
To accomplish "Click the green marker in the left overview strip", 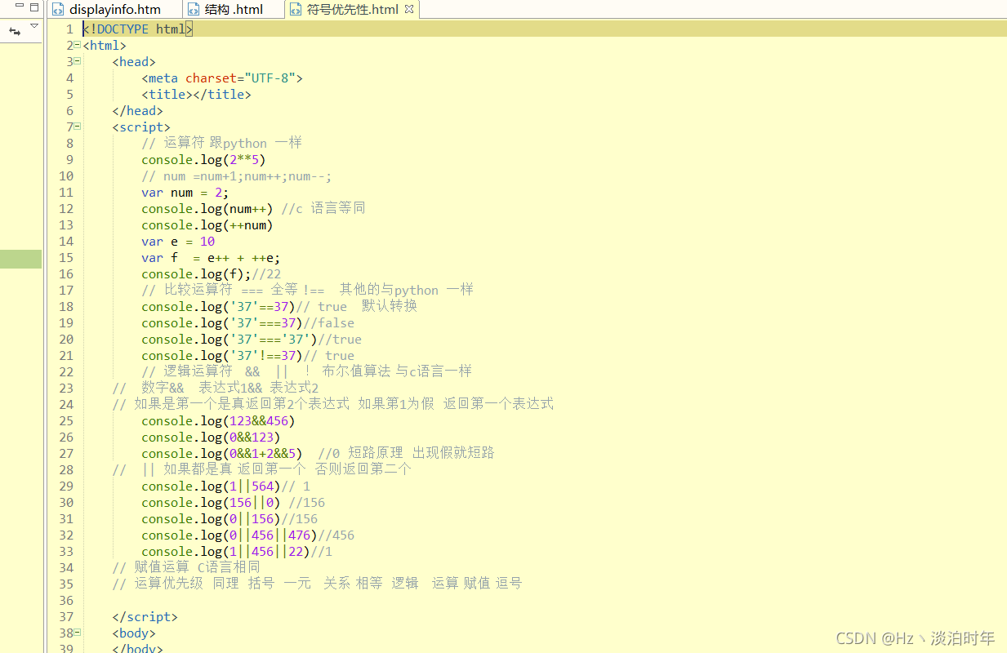I will pyautogui.click(x=20, y=260).
